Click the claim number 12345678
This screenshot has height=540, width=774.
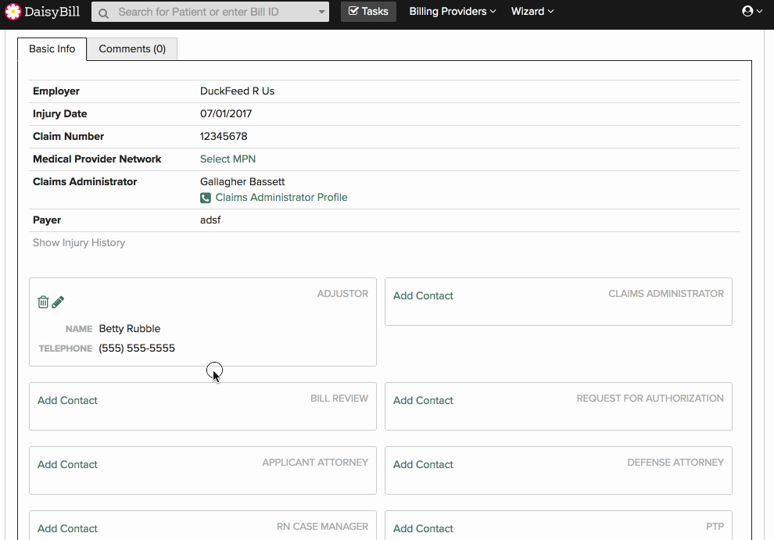(224, 137)
